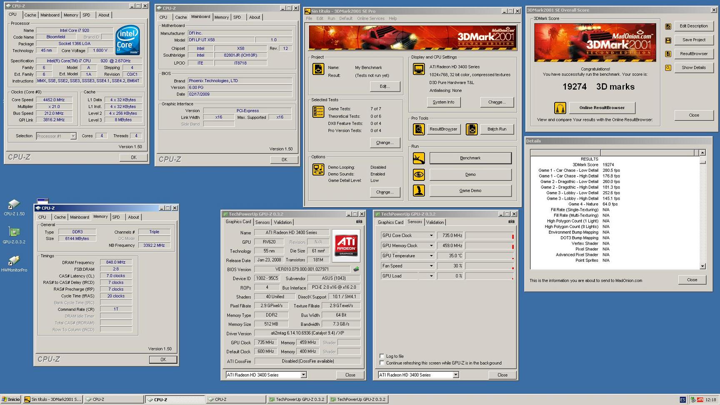
Task: Click Change button under Selected Tests
Action: click(385, 142)
